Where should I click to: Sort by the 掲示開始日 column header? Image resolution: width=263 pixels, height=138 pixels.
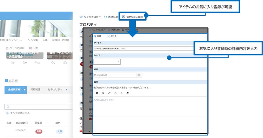click(22, 123)
